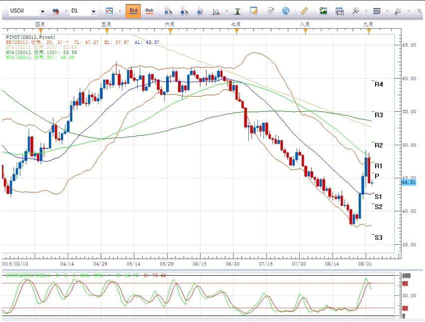The image size is (425, 322).
Task: Click the August month marker triangle
Action: [306, 31]
